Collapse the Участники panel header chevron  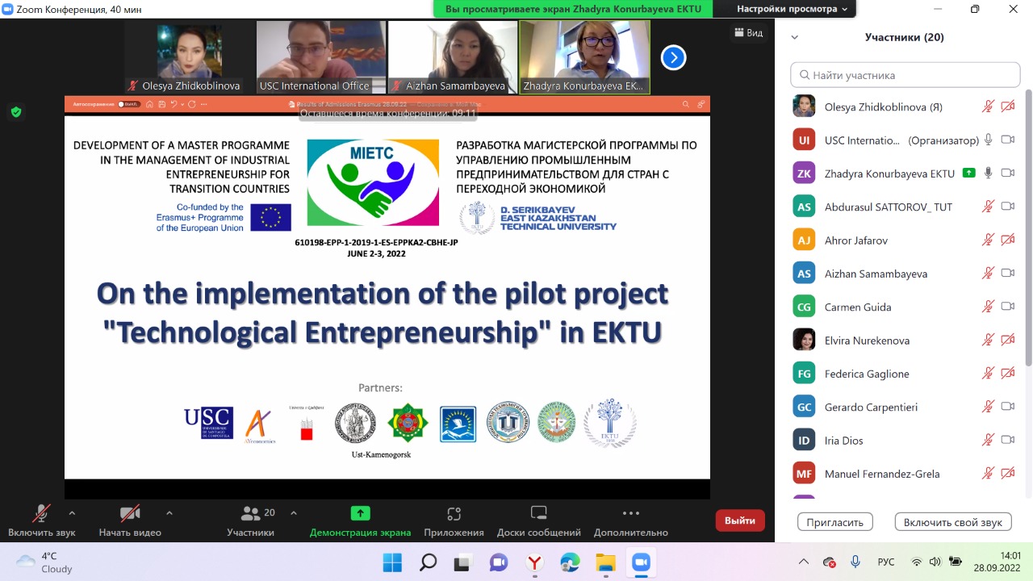(x=795, y=37)
